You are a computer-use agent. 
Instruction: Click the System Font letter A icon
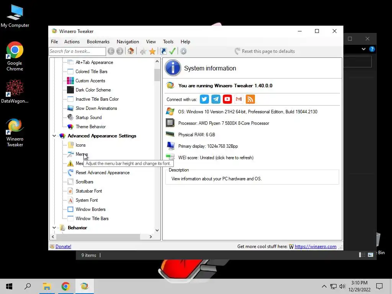click(x=70, y=200)
